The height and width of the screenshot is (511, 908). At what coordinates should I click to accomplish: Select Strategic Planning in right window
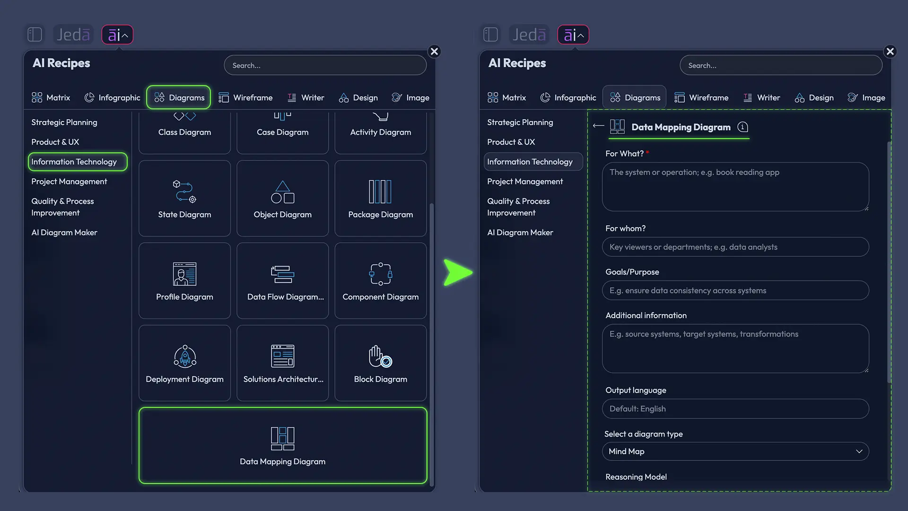coord(520,122)
